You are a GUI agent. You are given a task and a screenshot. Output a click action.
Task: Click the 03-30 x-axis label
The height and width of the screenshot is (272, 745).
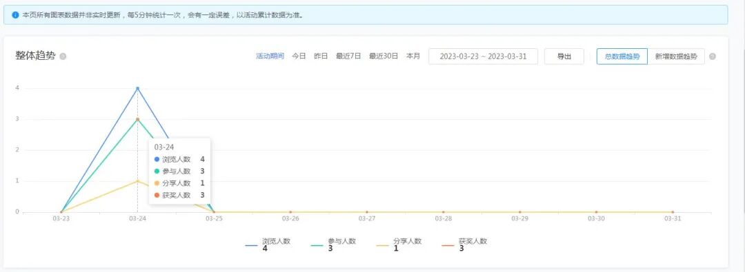(x=596, y=219)
